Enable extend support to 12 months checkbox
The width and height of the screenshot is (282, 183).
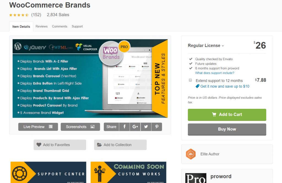click(x=190, y=80)
